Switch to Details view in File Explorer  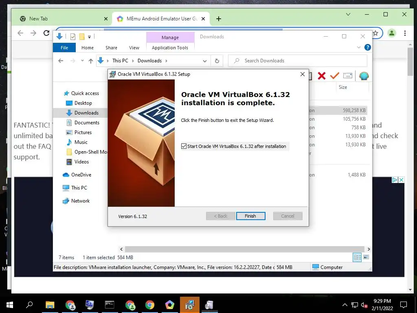point(357,257)
